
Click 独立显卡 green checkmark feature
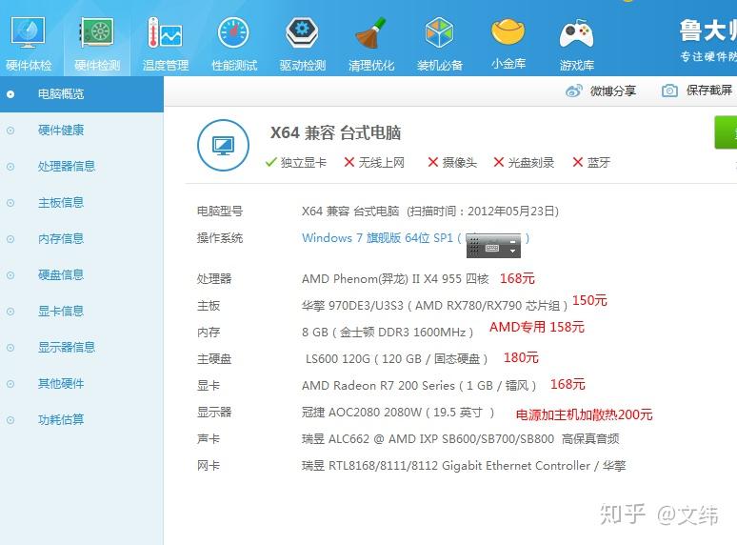[x=295, y=163]
